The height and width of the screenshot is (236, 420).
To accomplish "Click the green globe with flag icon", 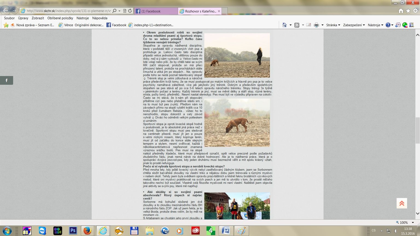I will pyautogui.click(x=405, y=25).
